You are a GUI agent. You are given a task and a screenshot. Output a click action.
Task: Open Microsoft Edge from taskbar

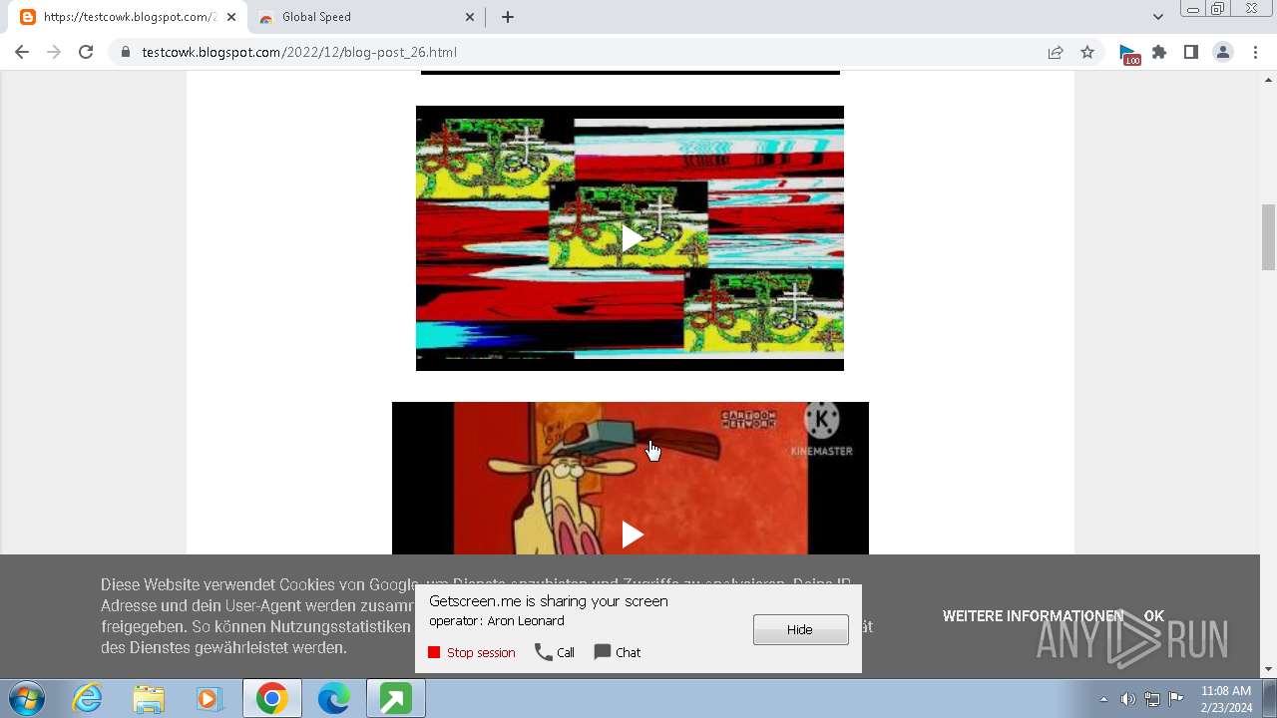[x=333, y=699]
